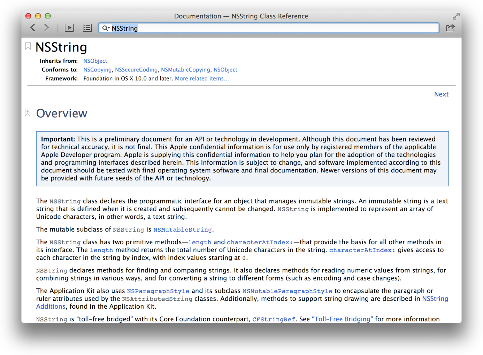Toggle the navigator sidebar play-triangle button
The image size is (483, 355).
(69, 28)
